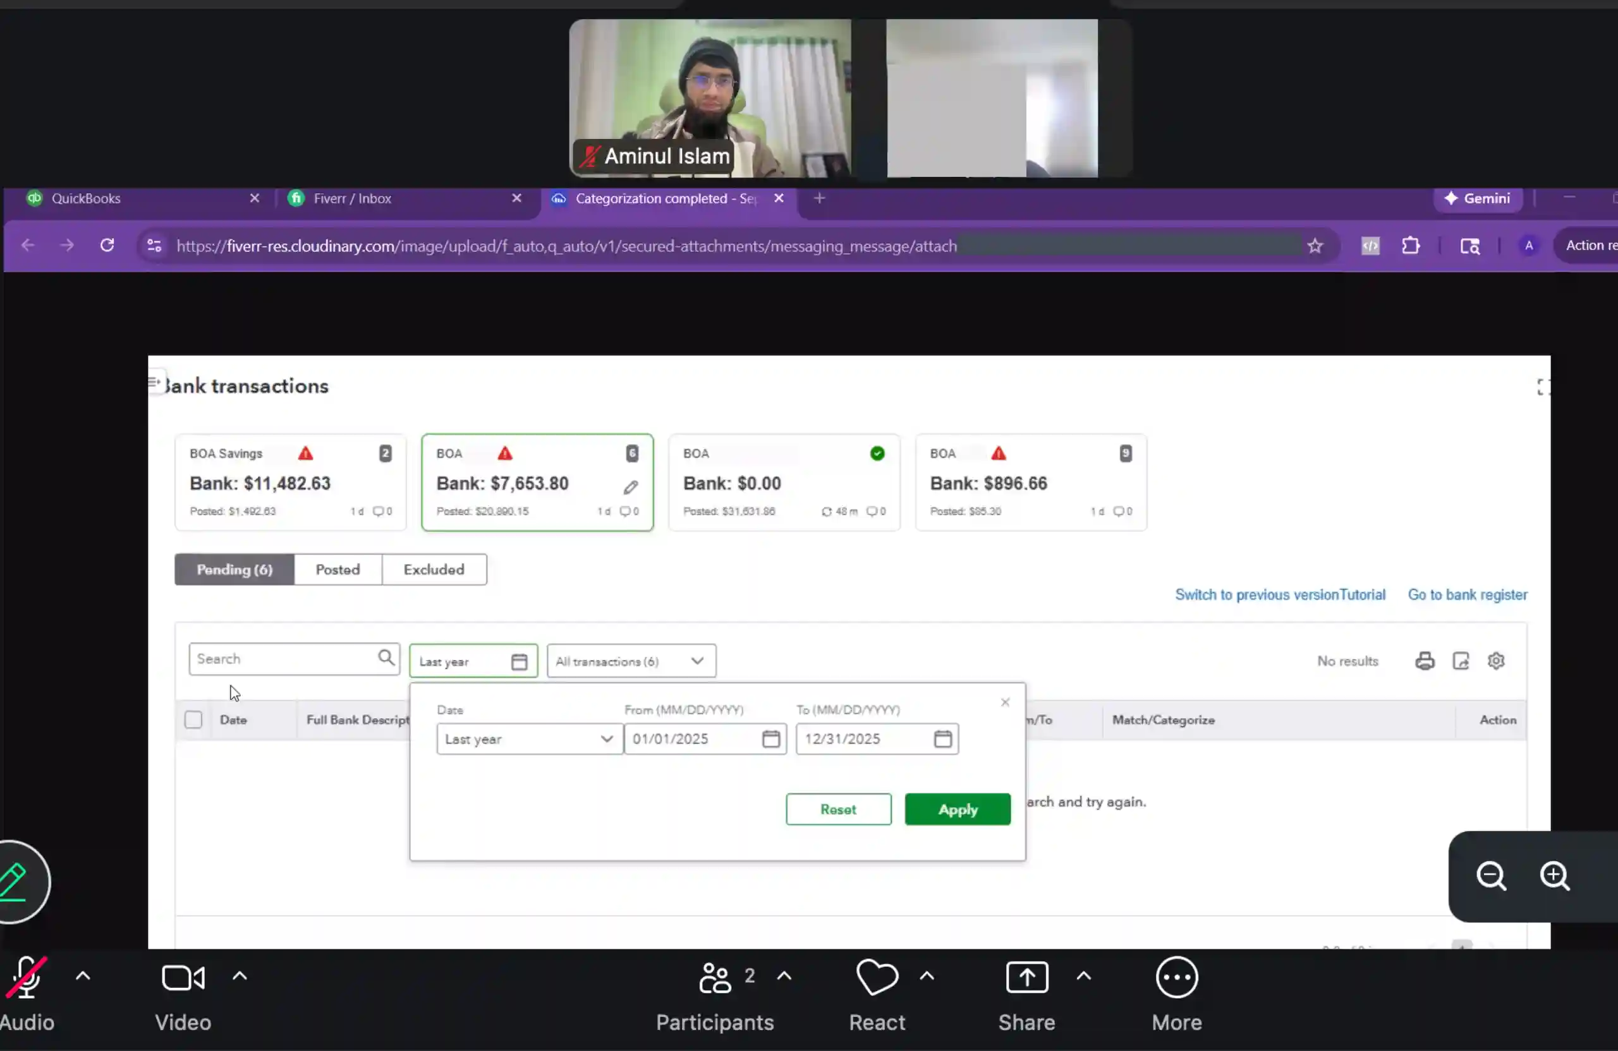The image size is (1618, 1051).
Task: Click the edit pencil on BOA $7,653.80 card
Action: tap(630, 487)
